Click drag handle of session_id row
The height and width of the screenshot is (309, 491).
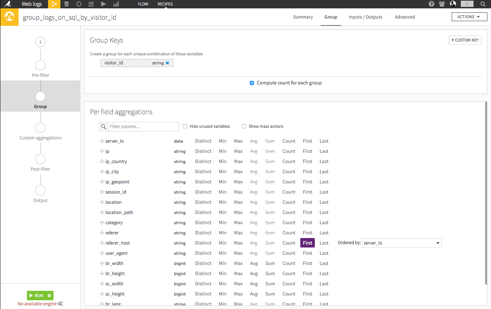click(102, 192)
